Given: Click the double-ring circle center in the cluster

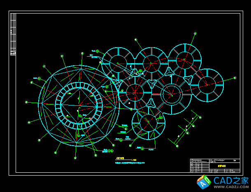Looking at the screenshot, I should pos(171,94).
